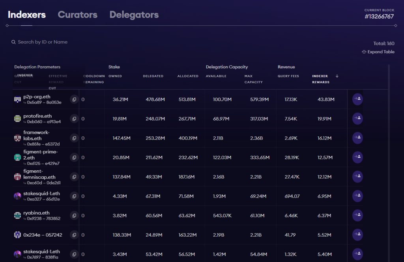Copy address of ryabina.eth indexer
This screenshot has width=404, height=262.
point(74,215)
